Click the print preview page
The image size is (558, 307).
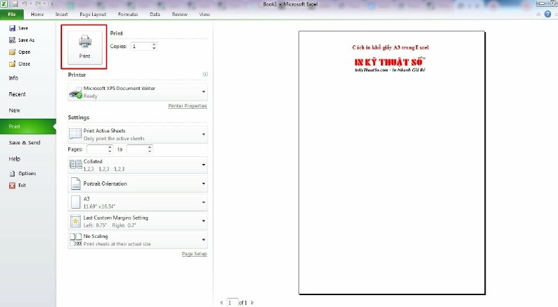tap(392, 163)
